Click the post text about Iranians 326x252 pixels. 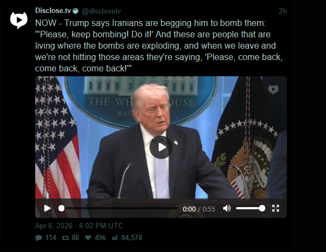tap(159, 45)
